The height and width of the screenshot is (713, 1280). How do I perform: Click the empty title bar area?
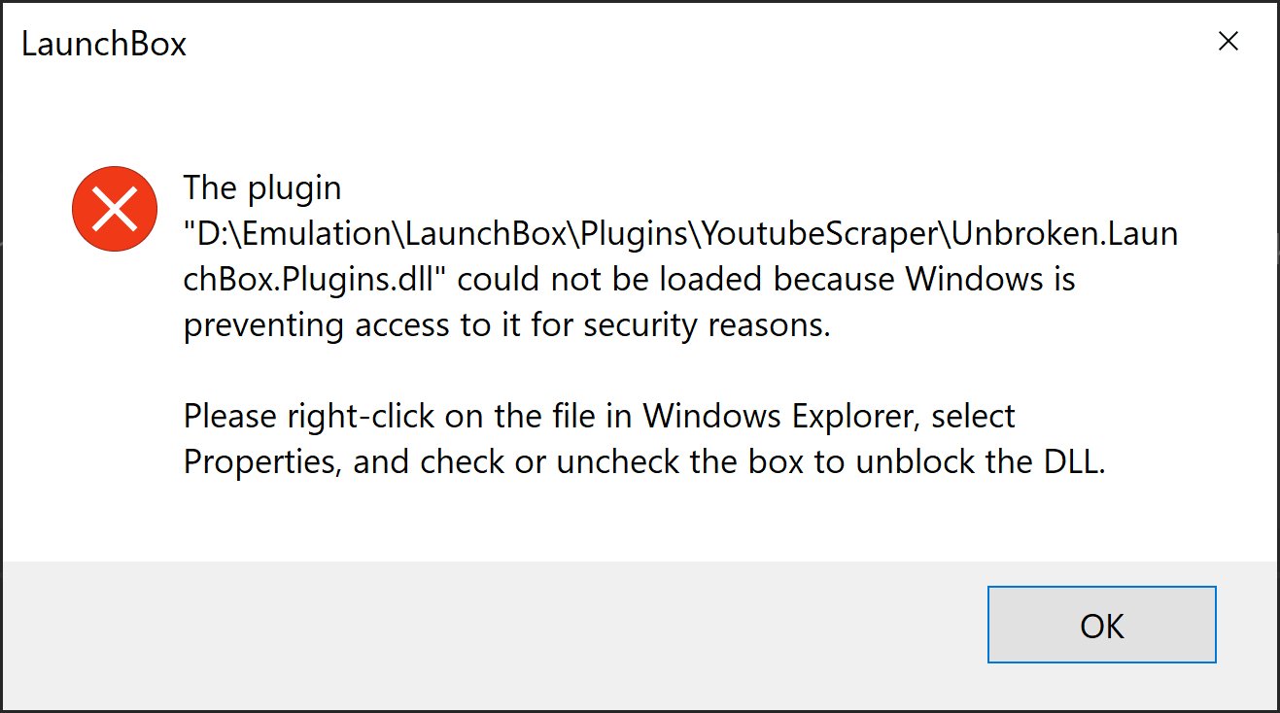pos(680,43)
